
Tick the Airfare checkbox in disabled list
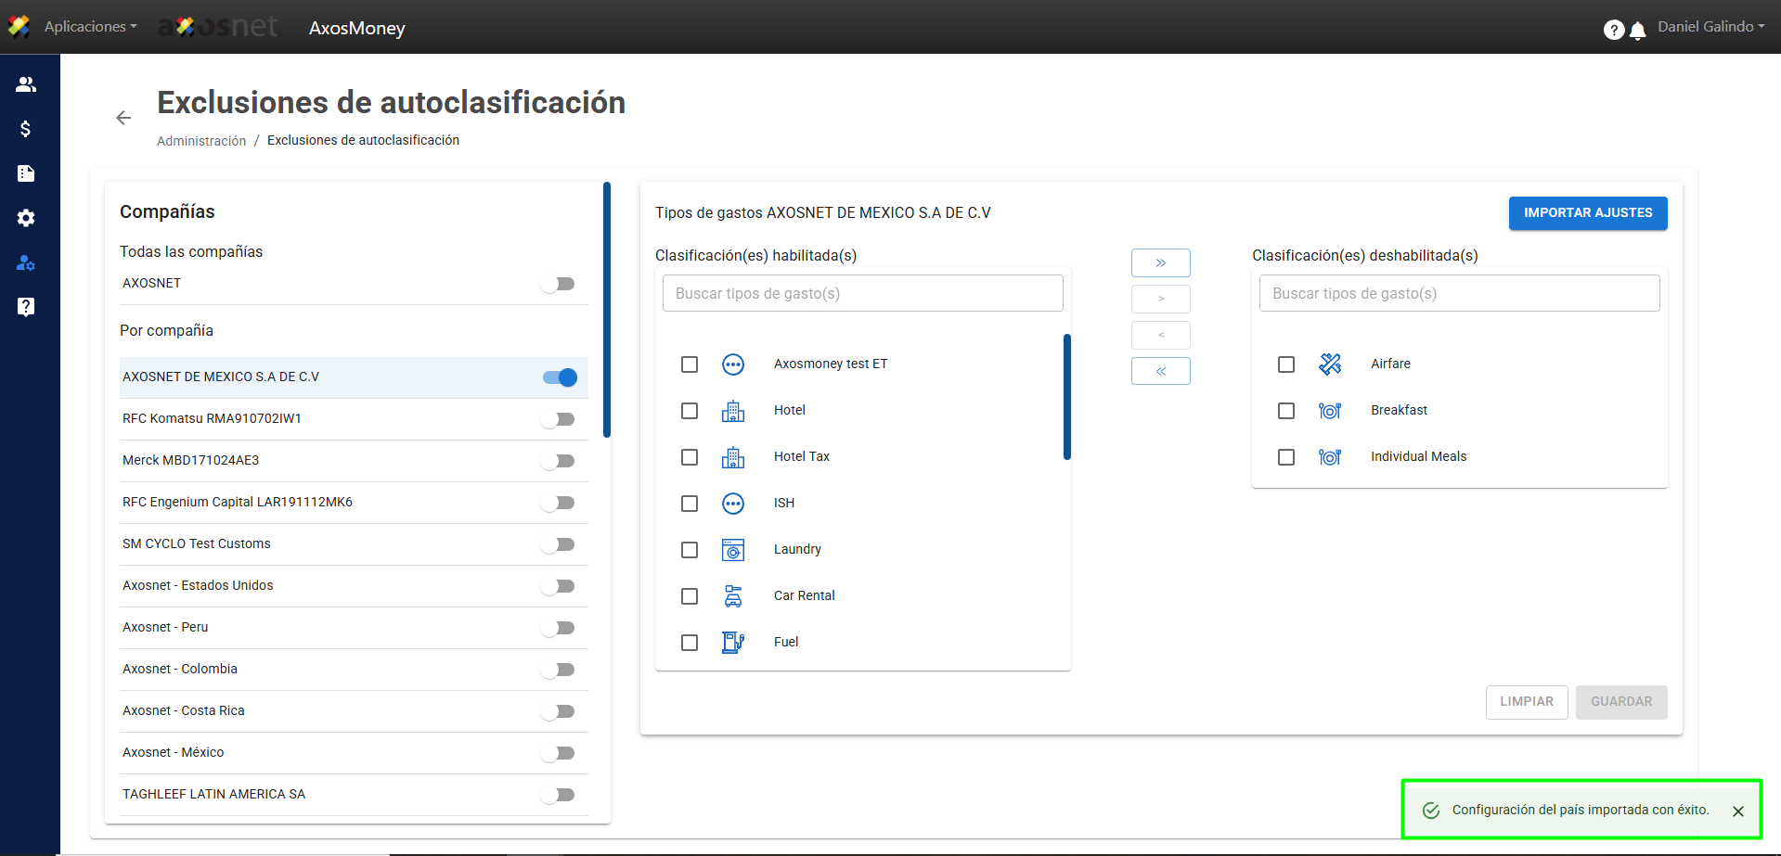[x=1286, y=364]
